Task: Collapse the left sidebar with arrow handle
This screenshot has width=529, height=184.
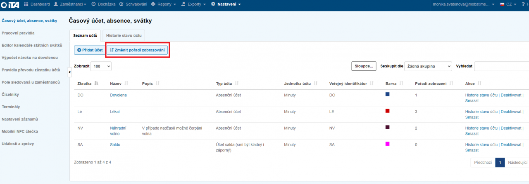Action: point(69,72)
